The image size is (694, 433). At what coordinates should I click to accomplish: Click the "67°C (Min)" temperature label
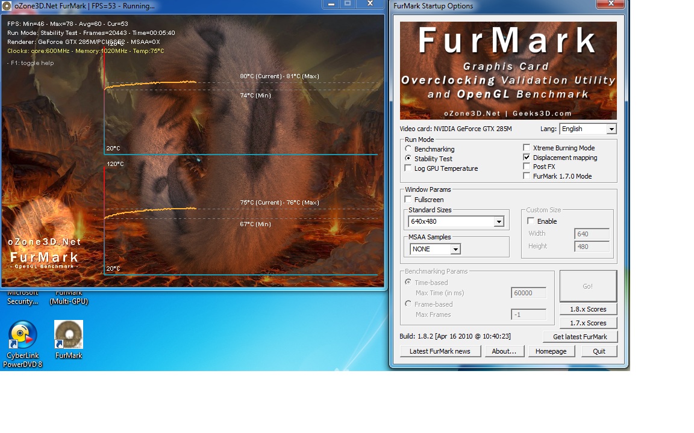pyautogui.click(x=255, y=224)
